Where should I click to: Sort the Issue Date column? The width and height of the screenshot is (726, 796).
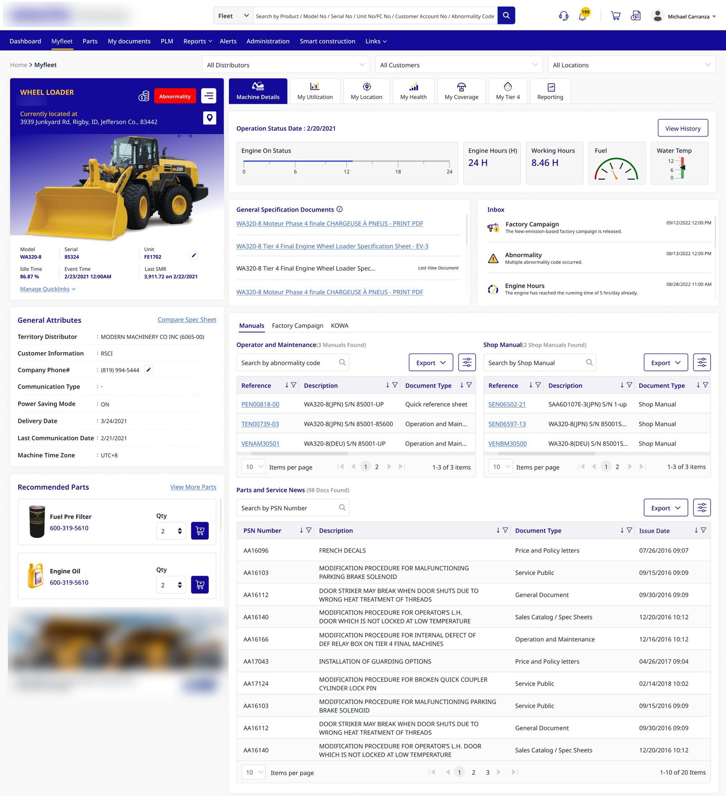[x=697, y=530]
